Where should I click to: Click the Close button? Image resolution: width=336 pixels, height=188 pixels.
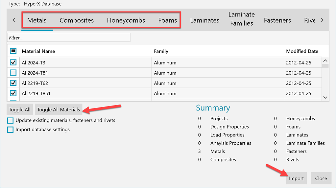(x=321, y=178)
